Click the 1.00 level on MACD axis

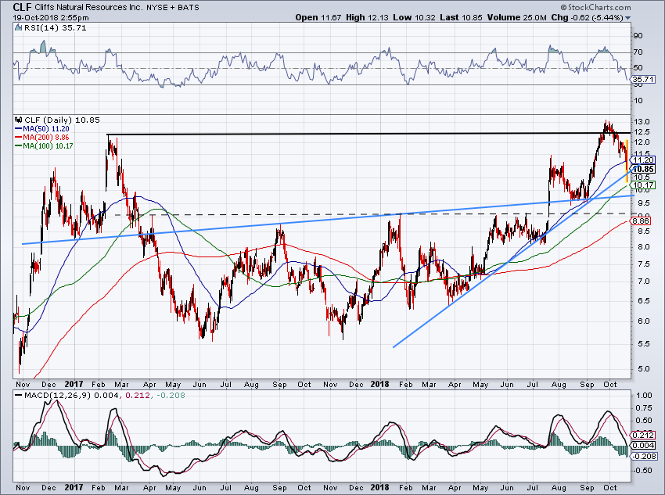[644, 396]
